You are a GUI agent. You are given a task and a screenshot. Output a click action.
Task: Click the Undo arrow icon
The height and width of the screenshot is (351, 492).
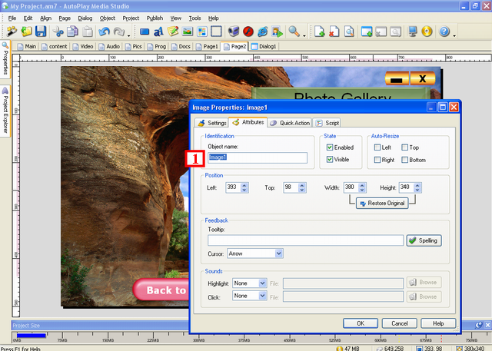pos(104,31)
